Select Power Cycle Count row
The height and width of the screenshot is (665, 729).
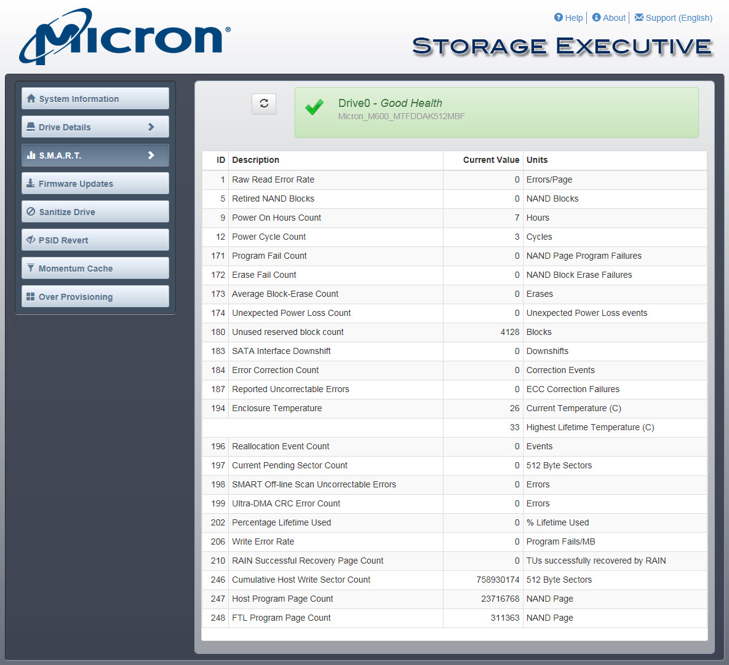(455, 237)
